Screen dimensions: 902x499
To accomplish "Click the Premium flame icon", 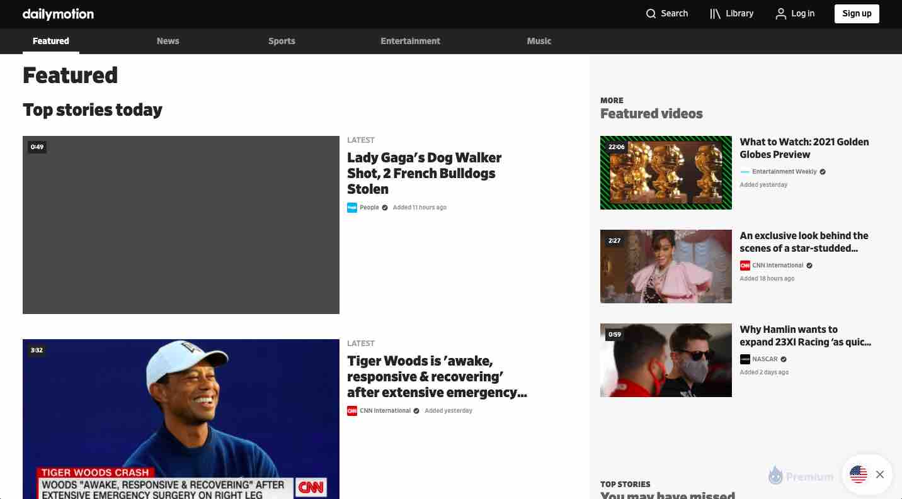I will pyautogui.click(x=775, y=475).
